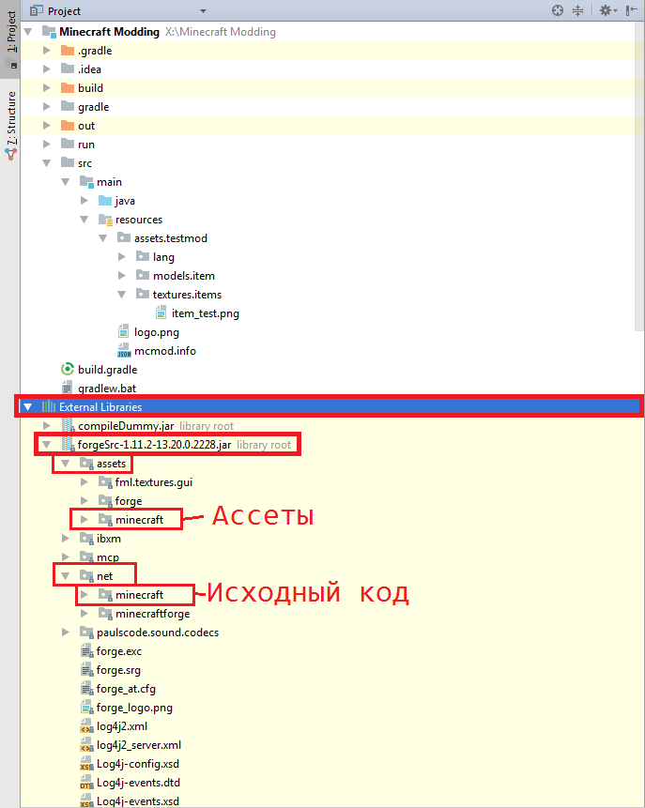Expand the java source folder

click(84, 201)
